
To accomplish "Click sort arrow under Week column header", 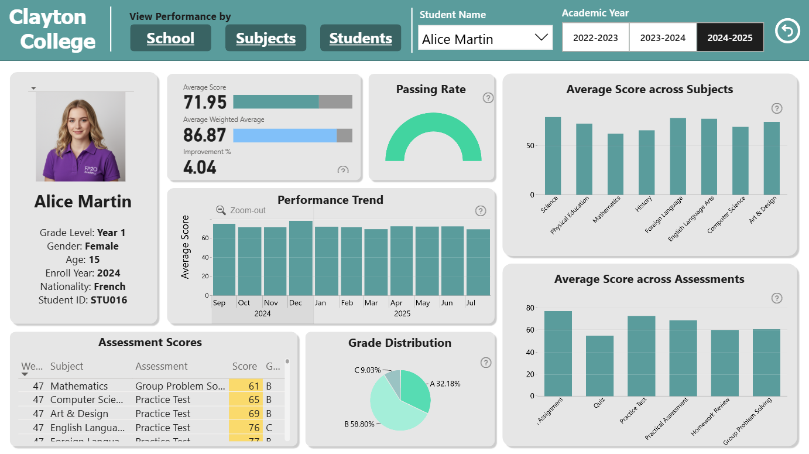I will [x=25, y=374].
